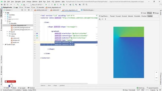Open the Layout Inspector
Viewport: 162px width, 91px height.
[x=152, y=88]
